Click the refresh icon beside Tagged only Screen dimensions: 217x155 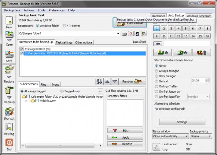101,91
